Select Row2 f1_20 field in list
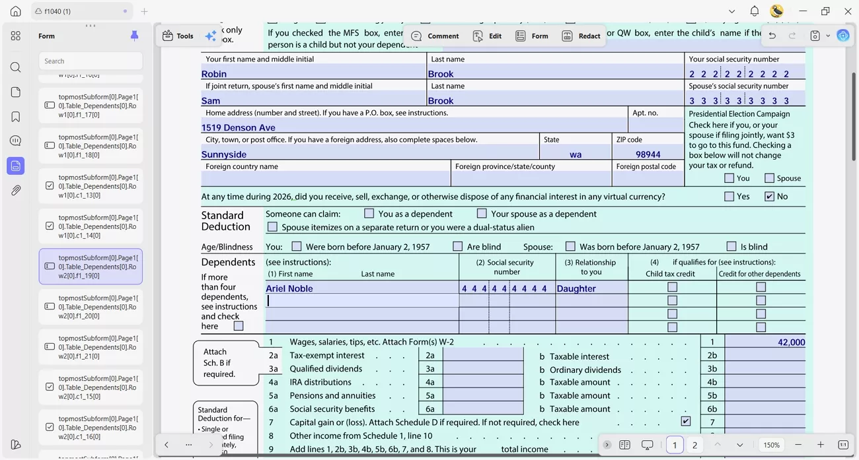 (91, 307)
